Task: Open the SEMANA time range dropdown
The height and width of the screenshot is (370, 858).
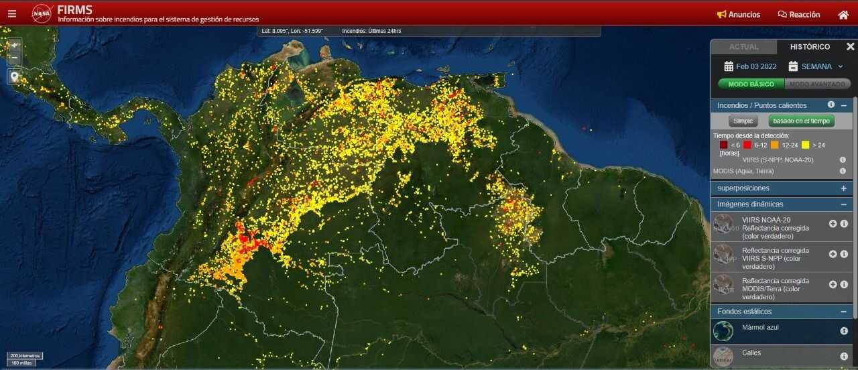Action: (816, 66)
